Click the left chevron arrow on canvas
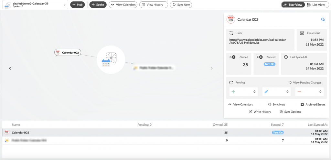This screenshot has height=160, width=331. pyautogui.click(x=10, y=68)
